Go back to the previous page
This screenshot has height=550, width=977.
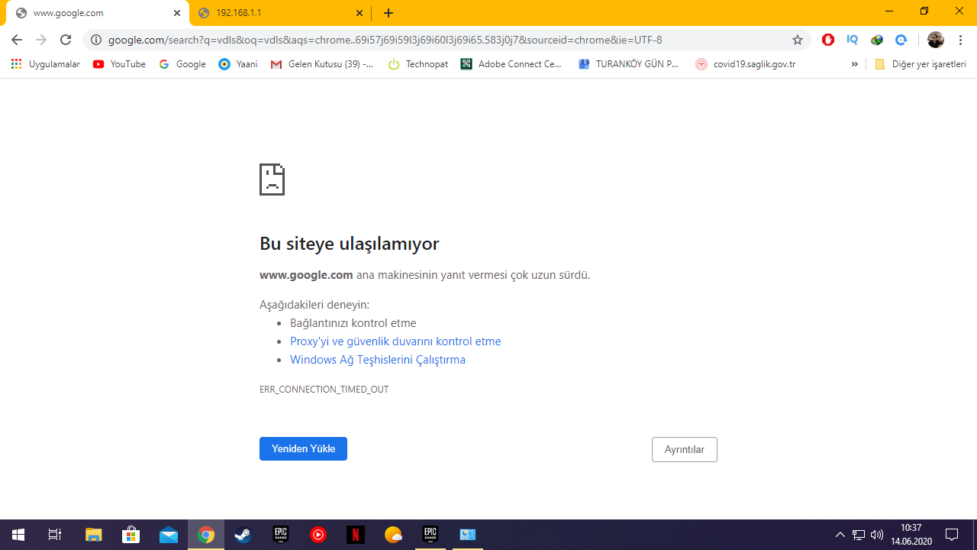point(17,40)
